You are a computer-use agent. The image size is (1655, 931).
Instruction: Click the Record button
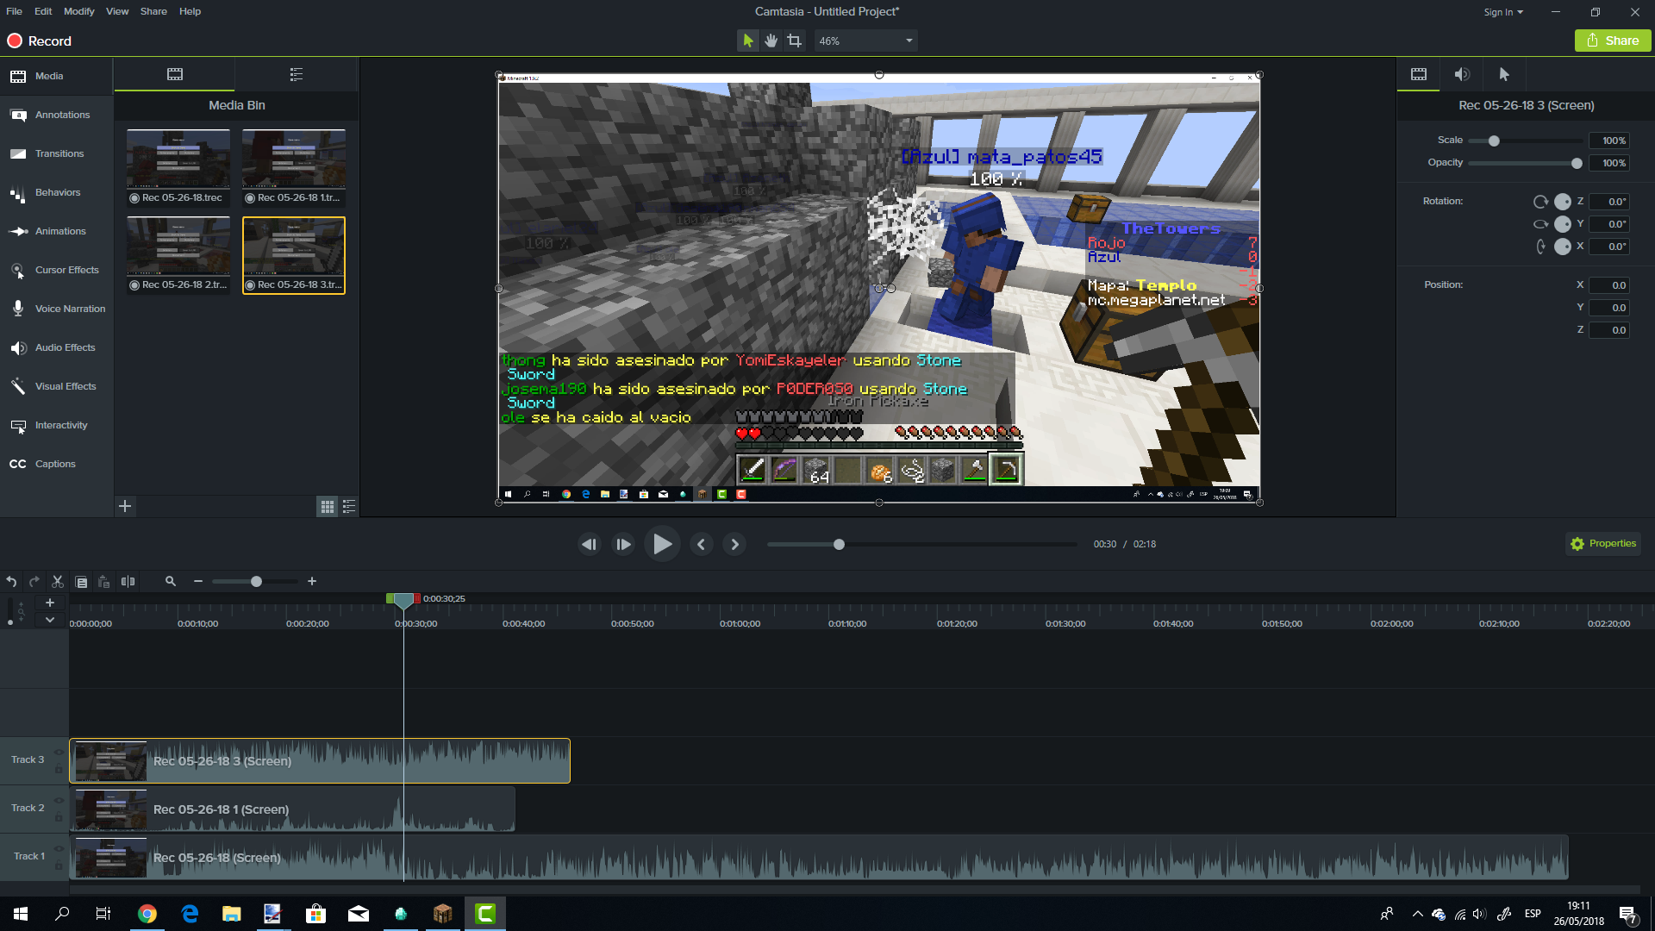pyautogui.click(x=40, y=41)
